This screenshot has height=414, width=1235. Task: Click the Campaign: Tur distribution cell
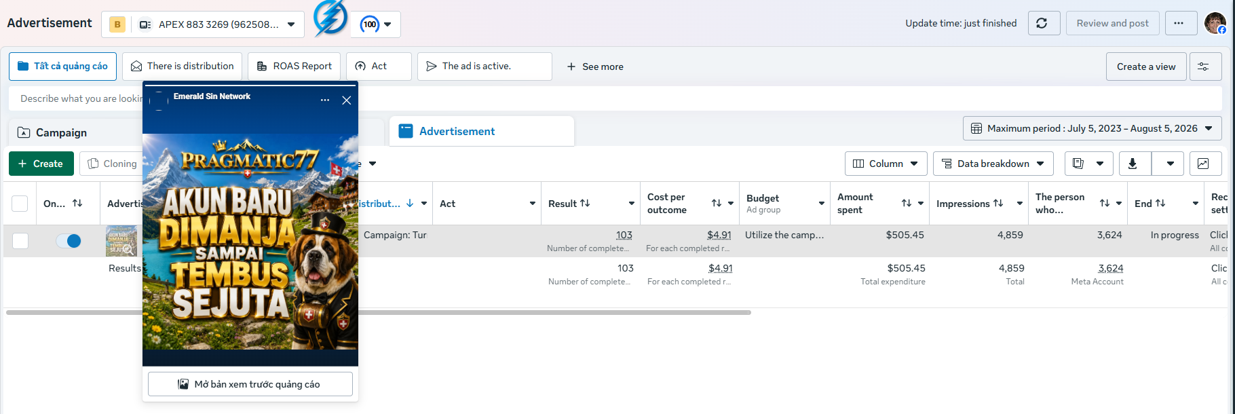pos(395,235)
